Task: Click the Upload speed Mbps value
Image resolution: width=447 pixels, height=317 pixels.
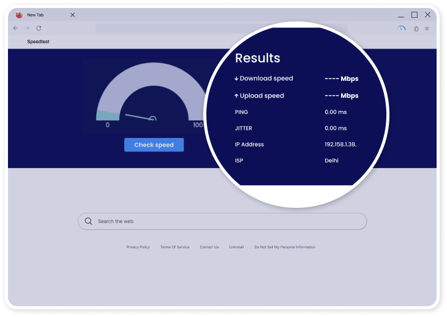Action: tap(342, 96)
